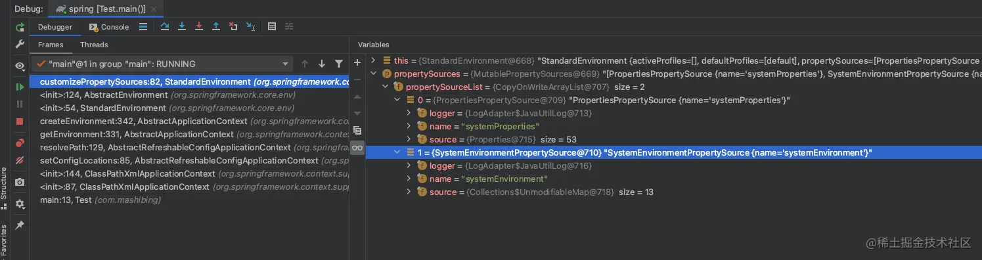Open Evaluate Expression calculator icon
Image resolution: width=982 pixels, height=260 pixels.
(x=272, y=27)
